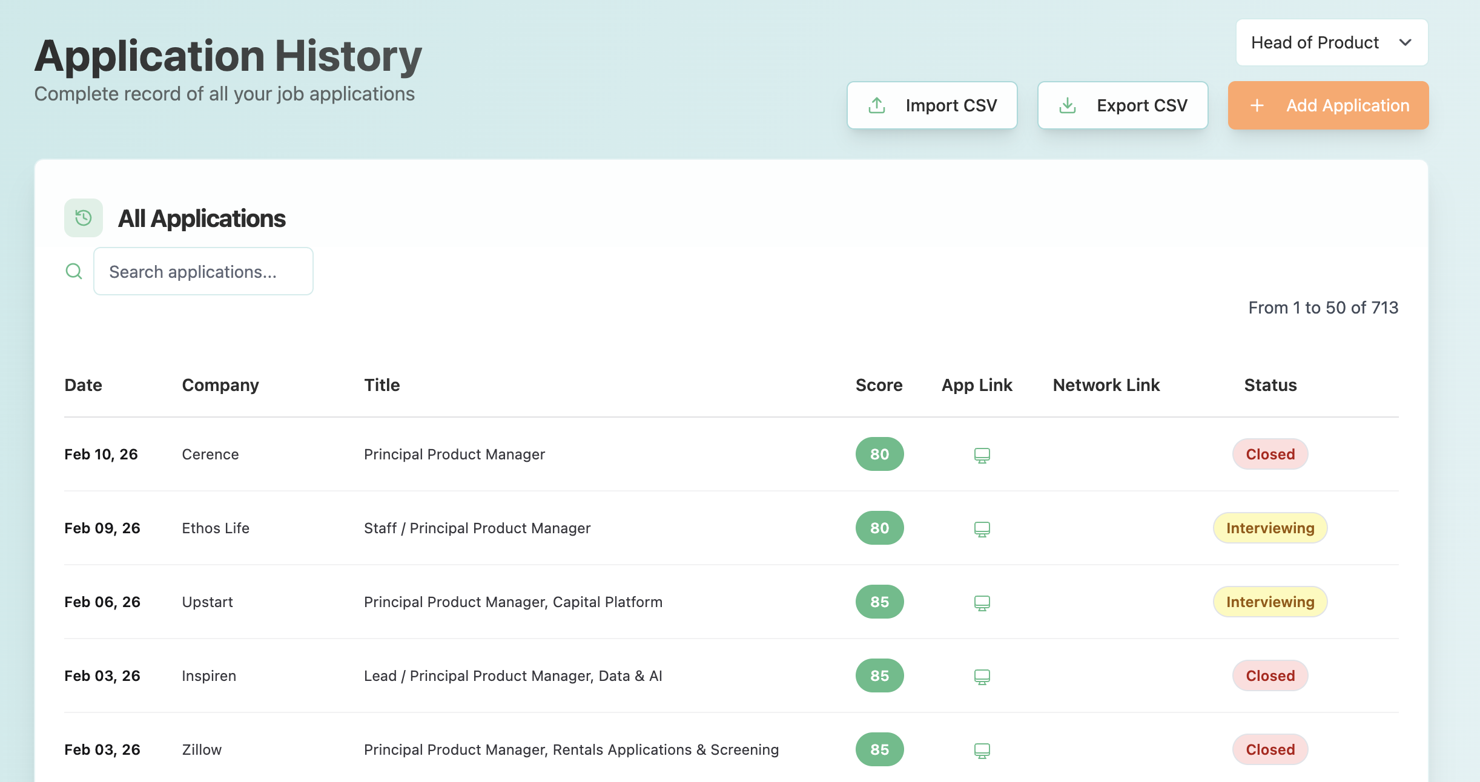This screenshot has width=1480, height=782.
Task: Expand the chevron next to Head of Product
Action: click(x=1406, y=42)
